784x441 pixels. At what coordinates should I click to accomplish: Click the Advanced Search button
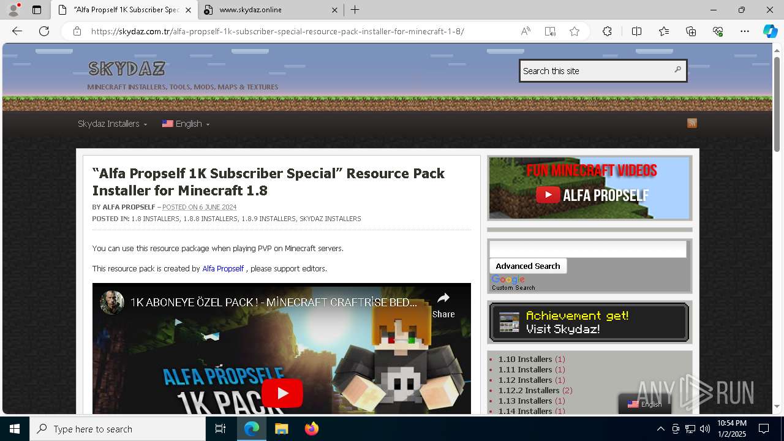tap(528, 266)
